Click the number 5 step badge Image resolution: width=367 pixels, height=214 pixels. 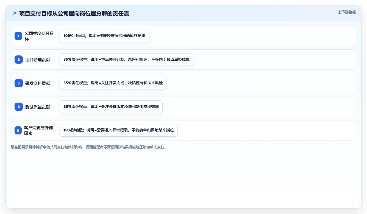18,130
